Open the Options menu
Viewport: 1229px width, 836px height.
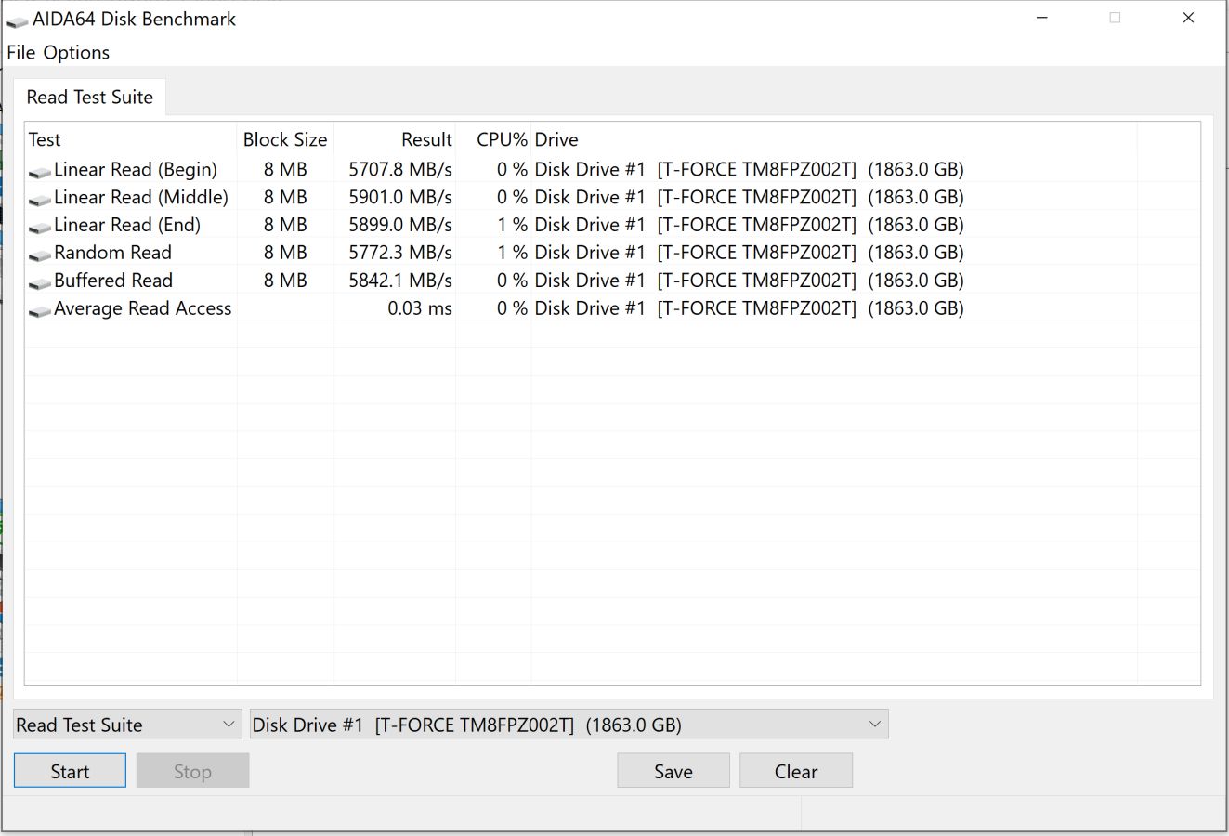point(76,53)
